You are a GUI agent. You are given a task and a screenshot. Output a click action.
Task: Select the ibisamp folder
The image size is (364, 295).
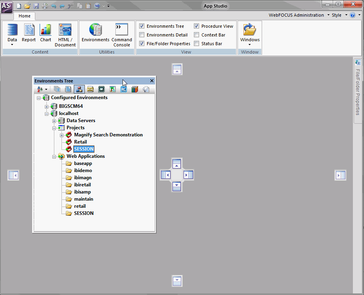tap(82, 192)
